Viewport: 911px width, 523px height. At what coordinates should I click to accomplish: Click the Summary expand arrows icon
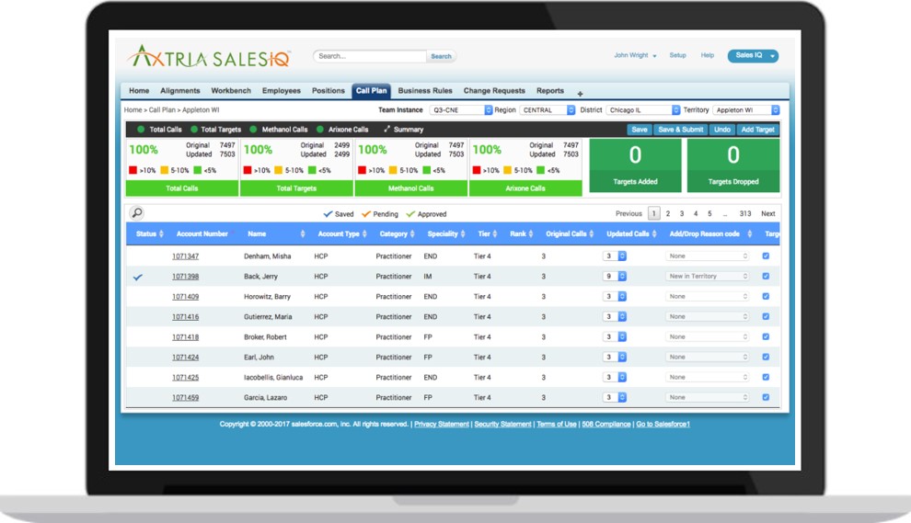tap(387, 130)
